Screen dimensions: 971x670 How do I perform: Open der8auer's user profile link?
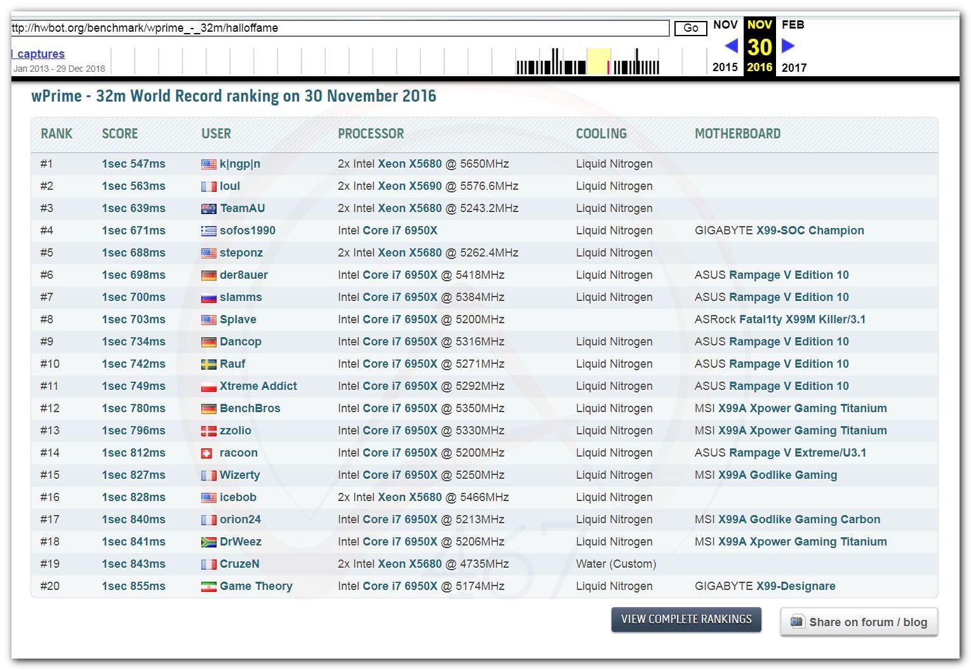243,275
